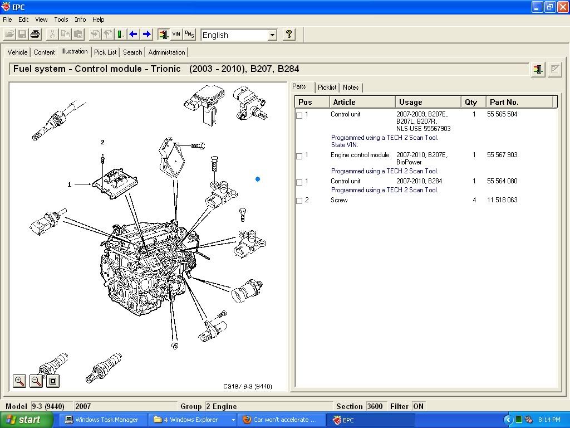Tick the Engine control module checkbox

point(299,156)
